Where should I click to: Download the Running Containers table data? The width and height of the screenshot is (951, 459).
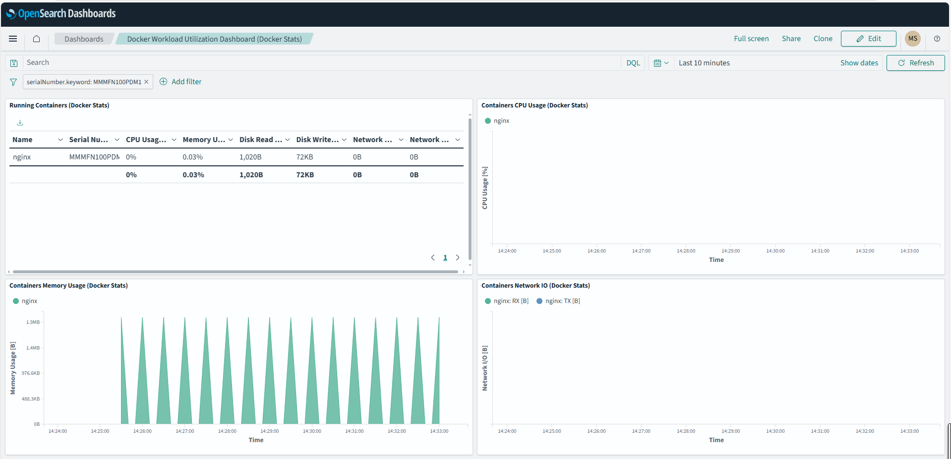click(x=20, y=122)
